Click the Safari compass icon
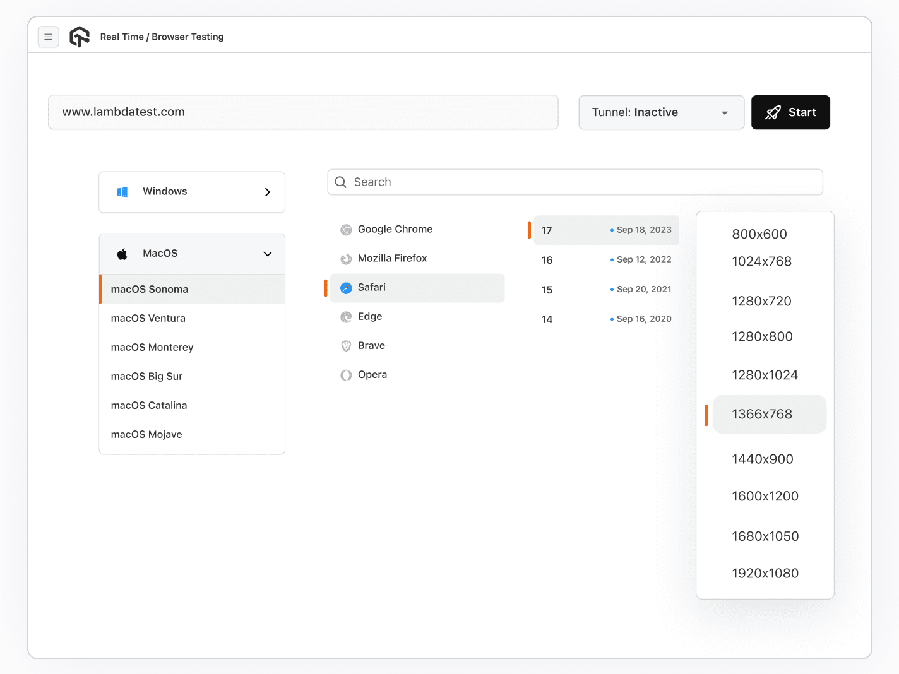The image size is (899, 674). 346,288
